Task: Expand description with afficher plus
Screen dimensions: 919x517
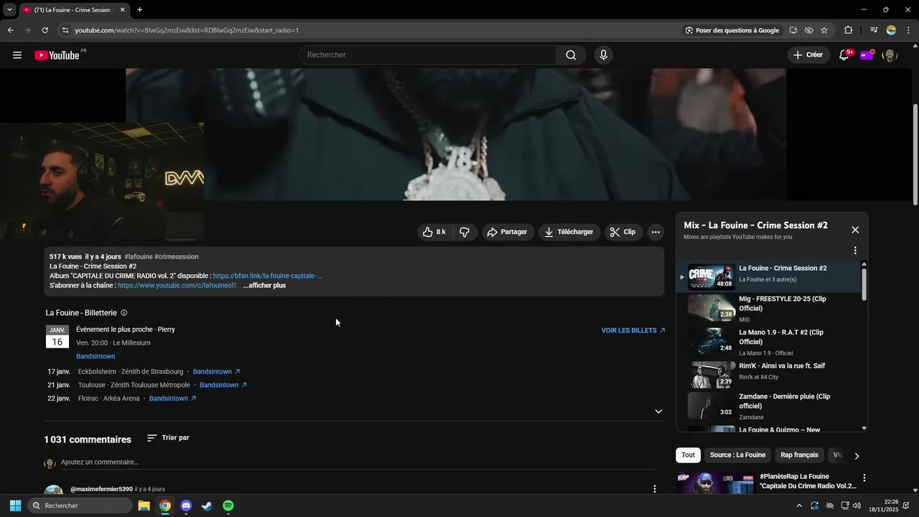Action: tap(264, 286)
